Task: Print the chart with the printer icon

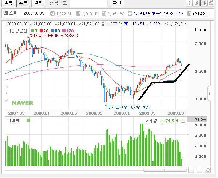Action: (x=211, y=3)
